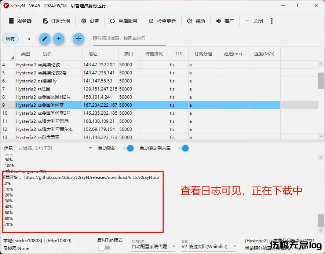Open the 设置 settings menu
This screenshot has height=254, width=325.
click(90, 21)
